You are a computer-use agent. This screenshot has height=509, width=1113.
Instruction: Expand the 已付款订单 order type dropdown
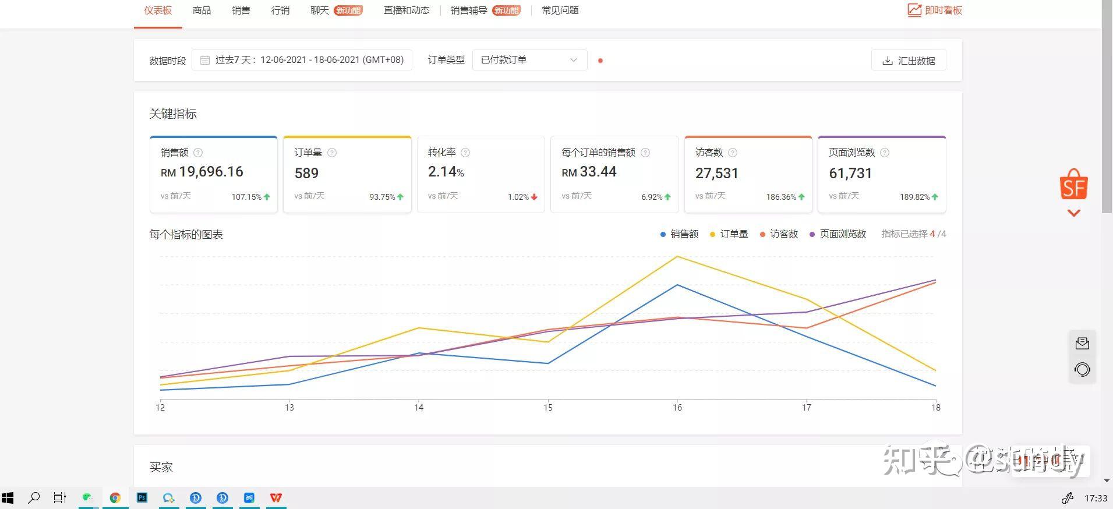click(529, 60)
